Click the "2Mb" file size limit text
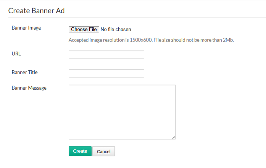This screenshot has height=168, width=266. [x=227, y=40]
